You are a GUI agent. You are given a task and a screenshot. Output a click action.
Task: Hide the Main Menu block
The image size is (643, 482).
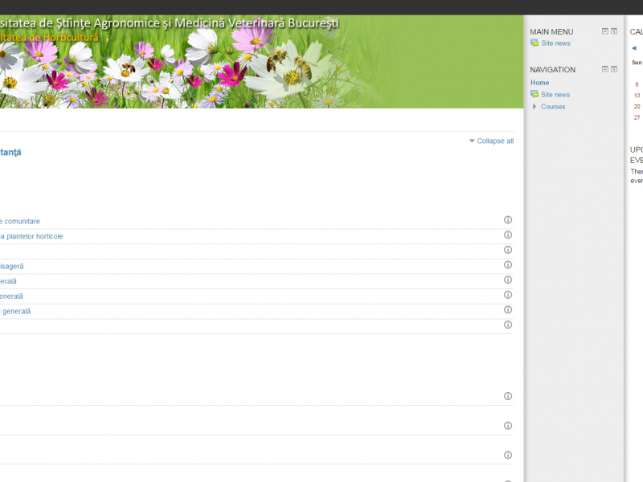[x=605, y=31]
